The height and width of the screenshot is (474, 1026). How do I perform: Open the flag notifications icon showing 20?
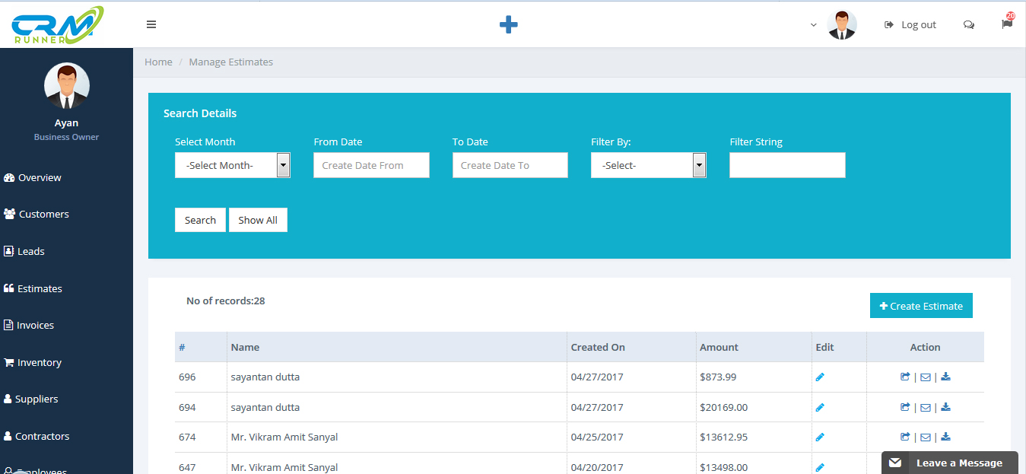click(x=1005, y=24)
